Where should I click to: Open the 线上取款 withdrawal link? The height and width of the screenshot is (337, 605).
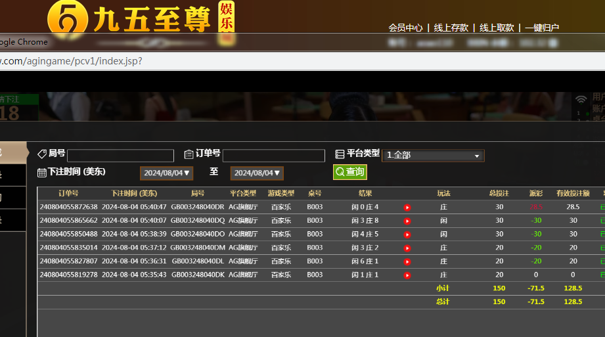pyautogui.click(x=497, y=28)
